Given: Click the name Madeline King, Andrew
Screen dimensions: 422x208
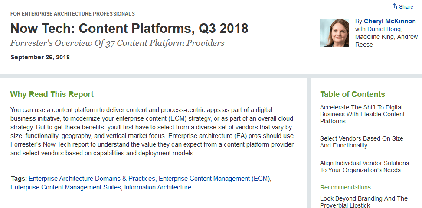Looking at the screenshot, I should click(386, 37).
